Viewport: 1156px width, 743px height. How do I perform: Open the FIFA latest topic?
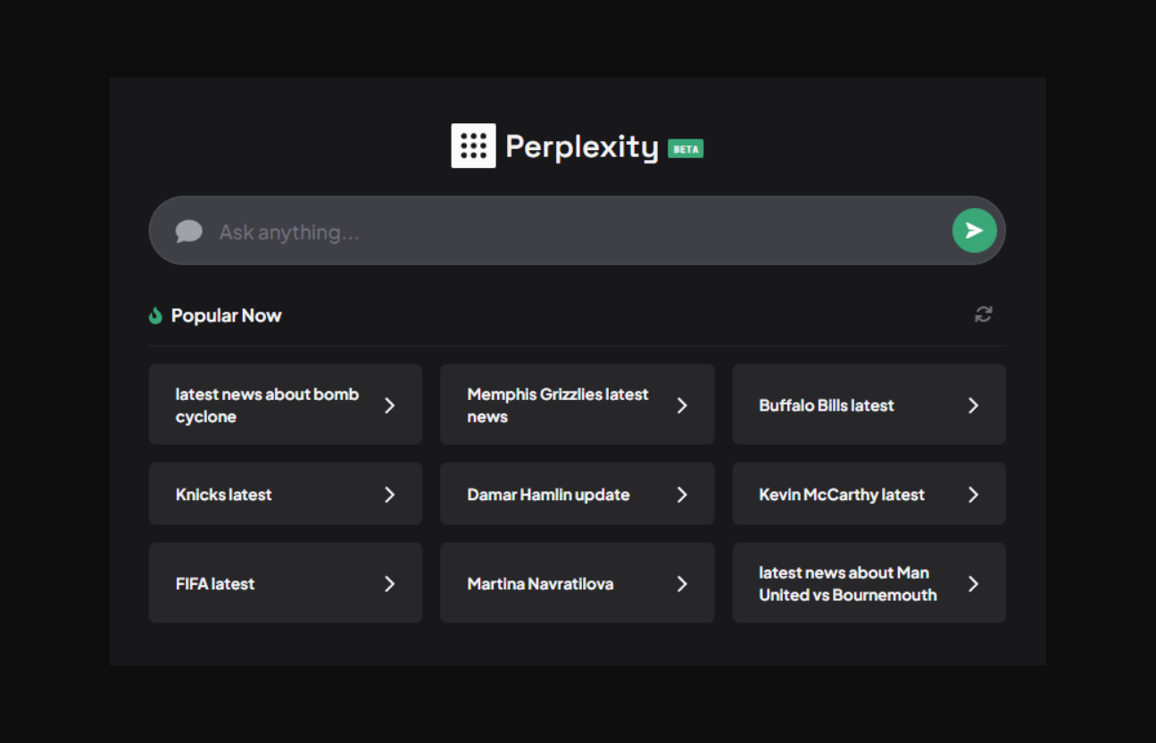click(285, 583)
